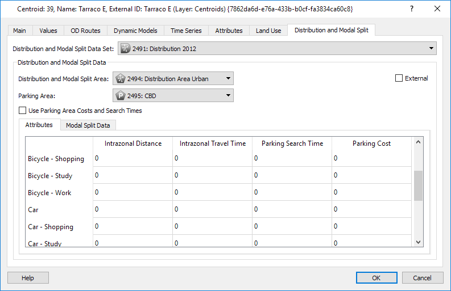Click the Distribution 2012 data set icon
Screen dimensions: 451x291
tap(125, 49)
